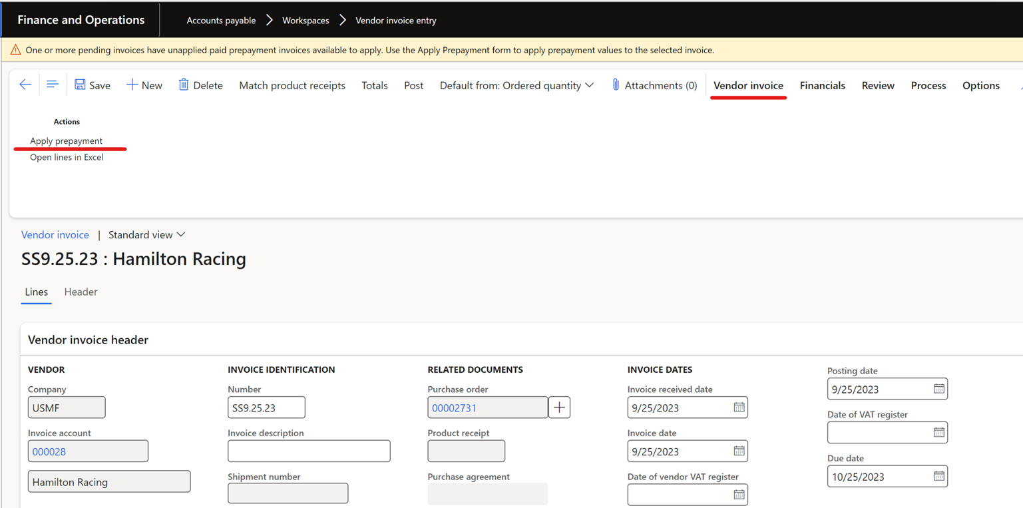This screenshot has width=1023, height=508.
Task: Open Attachments paperclip icon
Action: (616, 85)
